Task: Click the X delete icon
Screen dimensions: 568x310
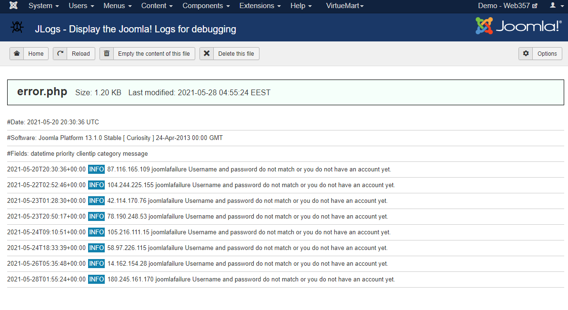Action: click(x=207, y=54)
